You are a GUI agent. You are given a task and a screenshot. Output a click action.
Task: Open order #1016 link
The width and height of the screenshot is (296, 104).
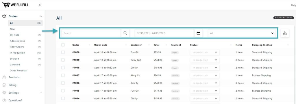(76, 83)
